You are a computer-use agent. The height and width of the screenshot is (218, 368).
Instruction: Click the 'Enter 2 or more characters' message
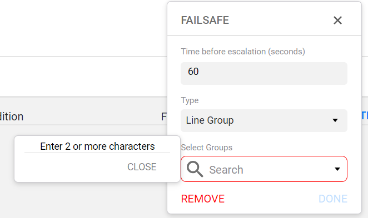point(97,146)
